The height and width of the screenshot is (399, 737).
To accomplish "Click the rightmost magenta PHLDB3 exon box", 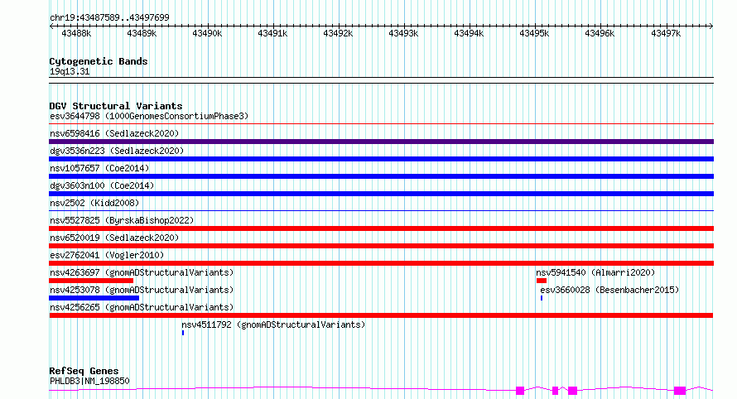I will [680, 391].
